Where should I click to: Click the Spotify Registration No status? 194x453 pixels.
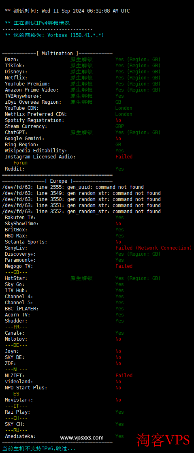118,120
